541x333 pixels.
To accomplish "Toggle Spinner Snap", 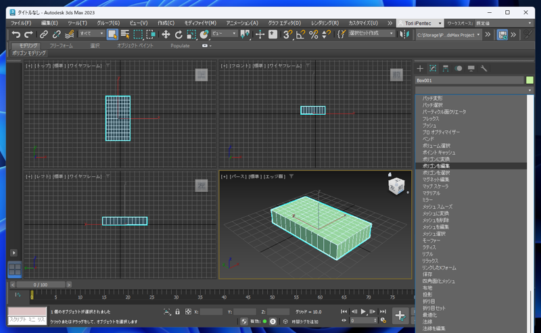I will click(x=326, y=34).
